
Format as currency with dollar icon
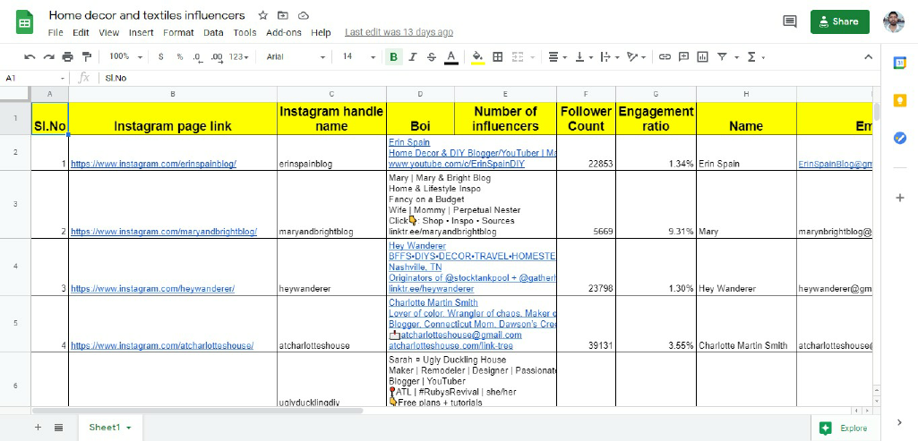pyautogui.click(x=161, y=56)
